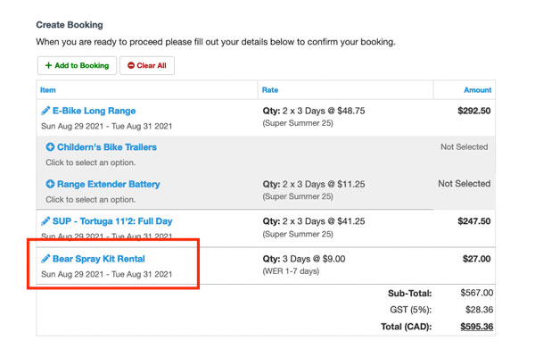The image size is (535, 357).
Task: Click the pencil icon beside Bear Spray Kit Rental
Action: coord(46,259)
